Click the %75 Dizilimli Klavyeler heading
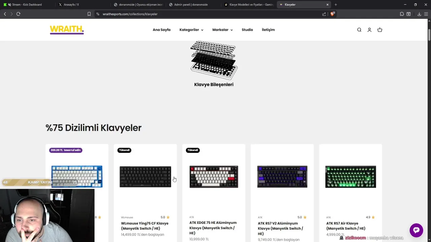 (x=94, y=128)
